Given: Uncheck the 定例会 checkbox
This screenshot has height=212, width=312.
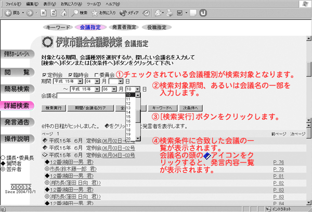Looking at the screenshot, I should click(x=44, y=75).
